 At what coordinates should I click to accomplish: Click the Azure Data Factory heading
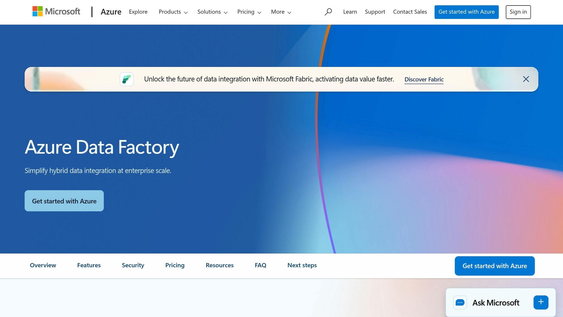pyautogui.click(x=102, y=147)
